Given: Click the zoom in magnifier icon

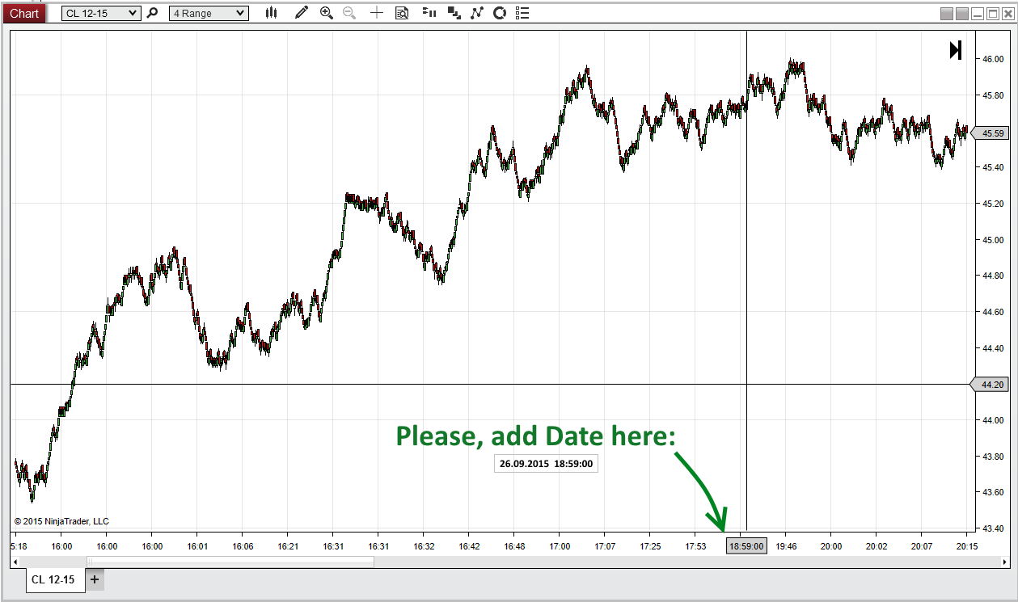Looking at the screenshot, I should pos(327,13).
